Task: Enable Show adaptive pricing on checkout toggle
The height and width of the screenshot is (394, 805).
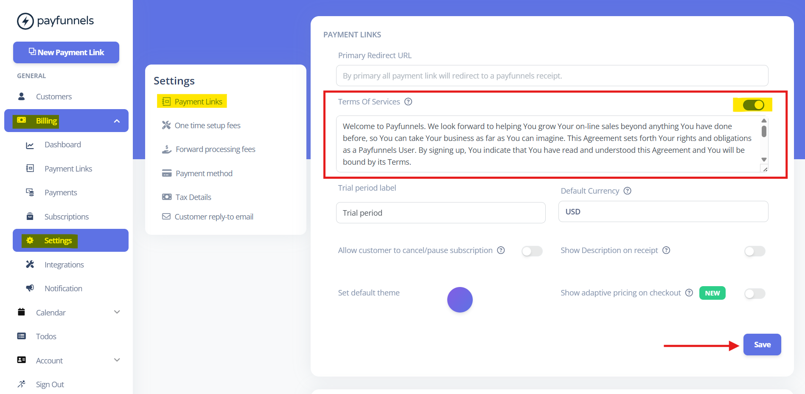Action: click(755, 294)
